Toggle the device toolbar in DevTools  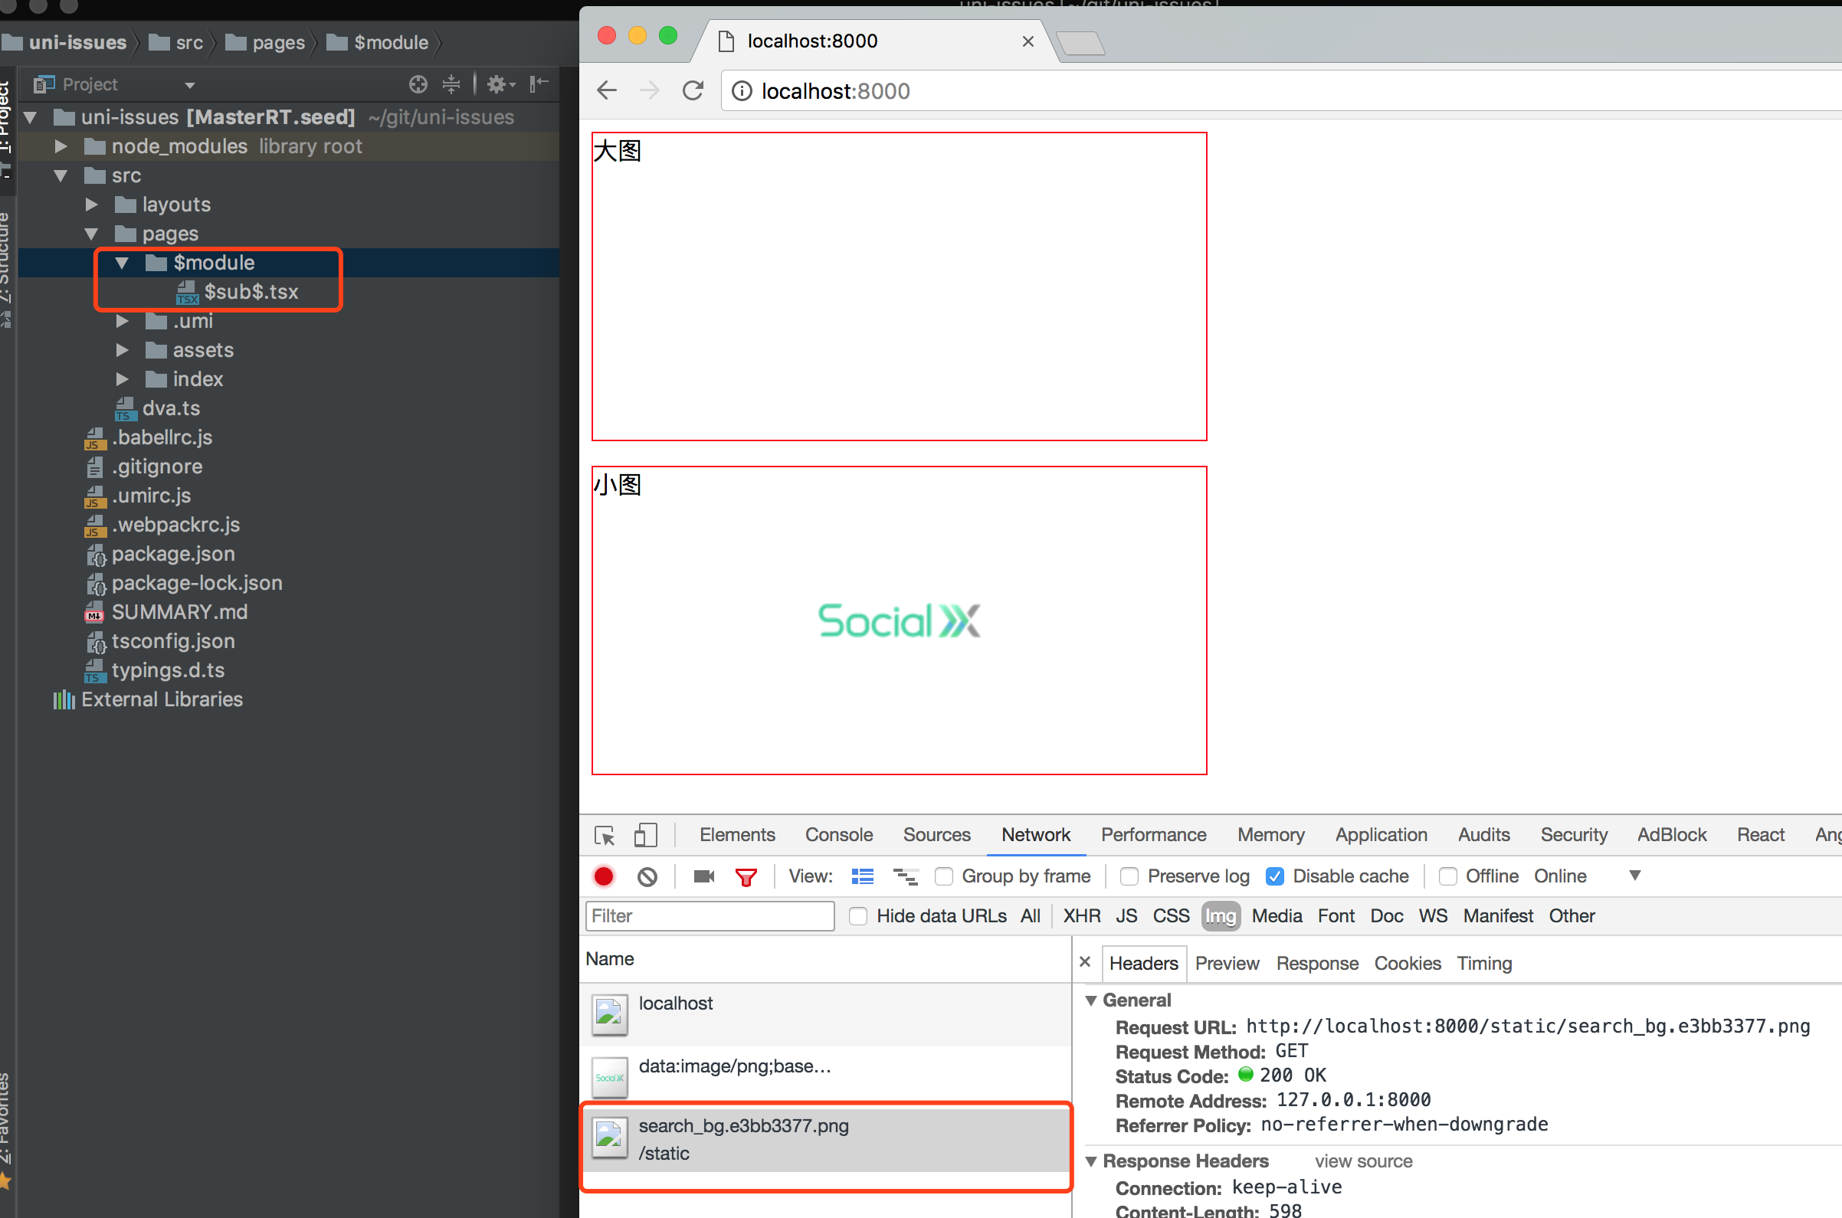point(645,834)
